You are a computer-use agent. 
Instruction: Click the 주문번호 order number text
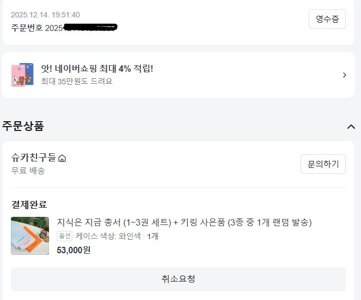click(x=64, y=27)
